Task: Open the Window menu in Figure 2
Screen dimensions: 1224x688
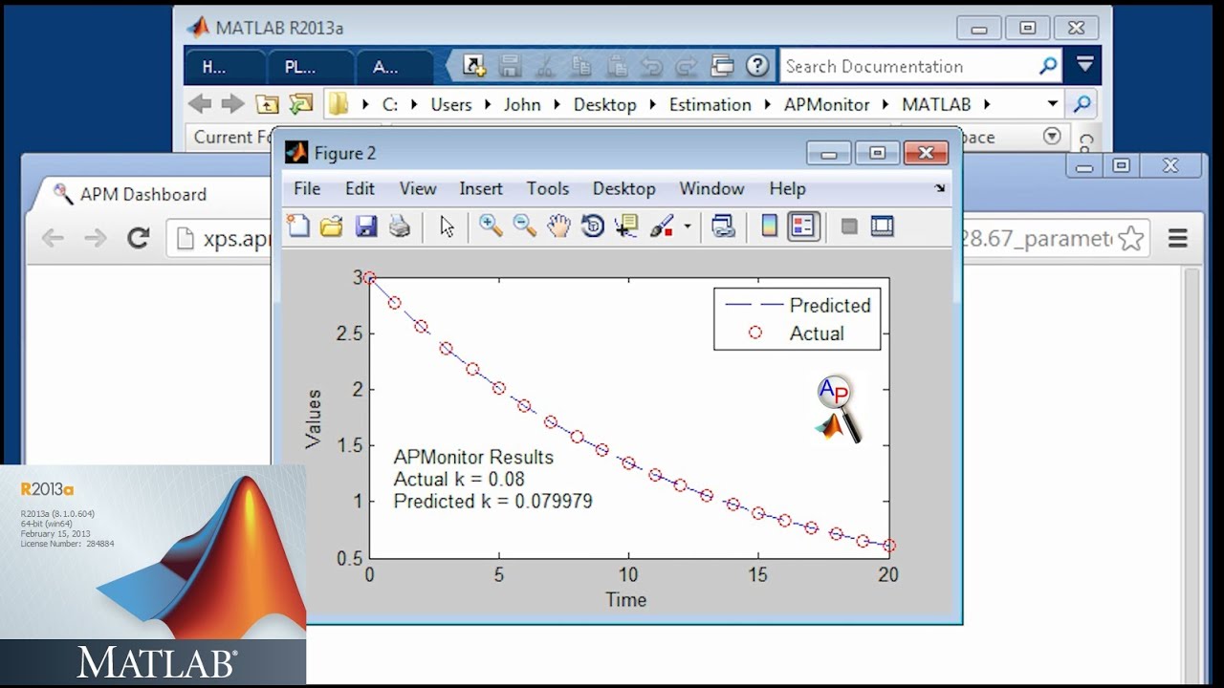Action: click(711, 188)
